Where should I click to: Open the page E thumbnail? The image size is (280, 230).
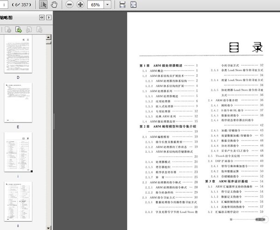(x=18, y=102)
